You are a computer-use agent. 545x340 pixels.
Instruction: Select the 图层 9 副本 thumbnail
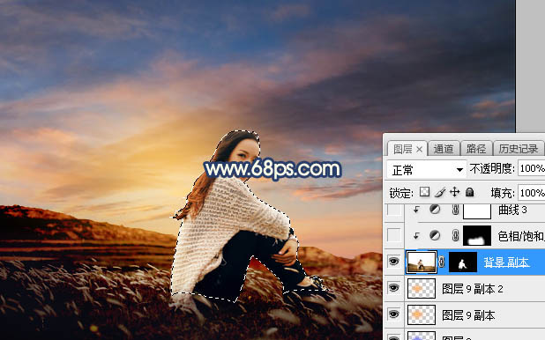(x=422, y=314)
